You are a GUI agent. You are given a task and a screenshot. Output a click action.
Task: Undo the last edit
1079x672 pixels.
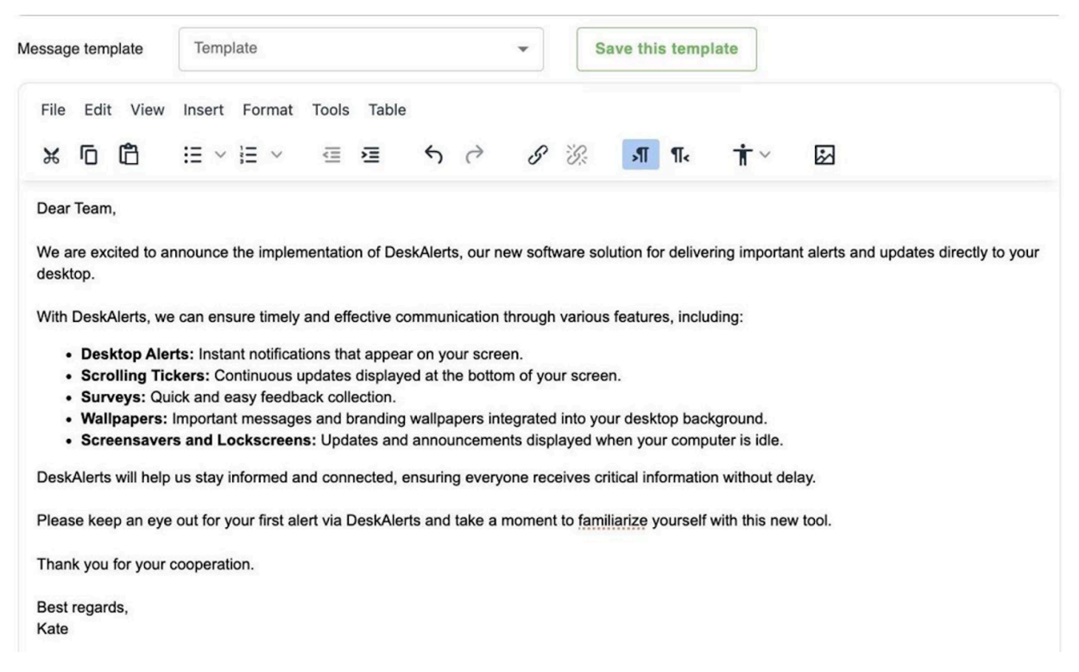point(434,155)
